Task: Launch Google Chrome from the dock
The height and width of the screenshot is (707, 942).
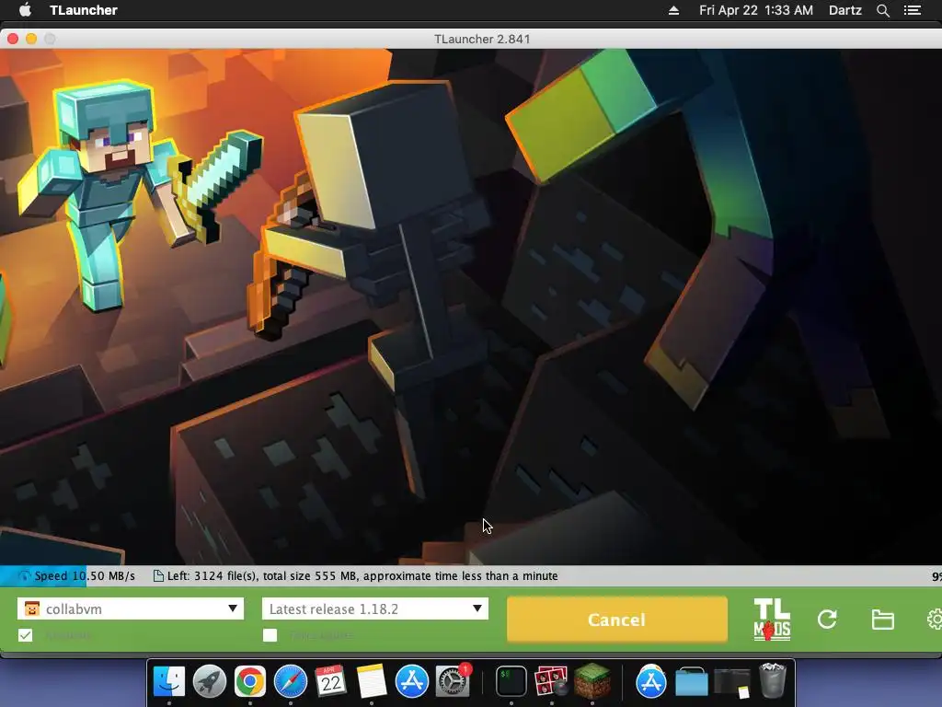Action: click(x=250, y=681)
